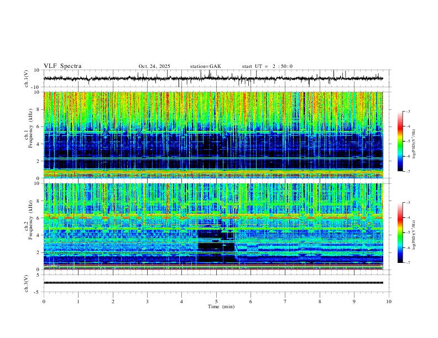Select the "station=GAK" label
Image resolution: width=438 pixels, height=338 pixels.
[205, 66]
